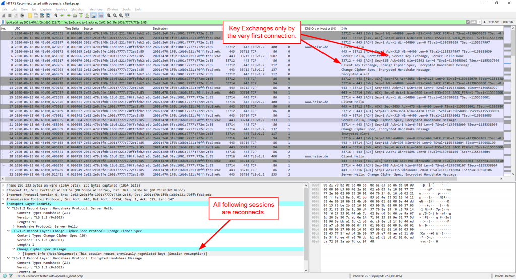This screenshot has height=279, width=516.
Task: Open the Statistics menu
Action: (77, 9)
